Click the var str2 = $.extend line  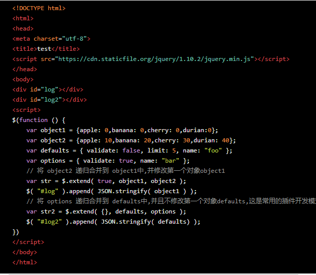(106, 211)
